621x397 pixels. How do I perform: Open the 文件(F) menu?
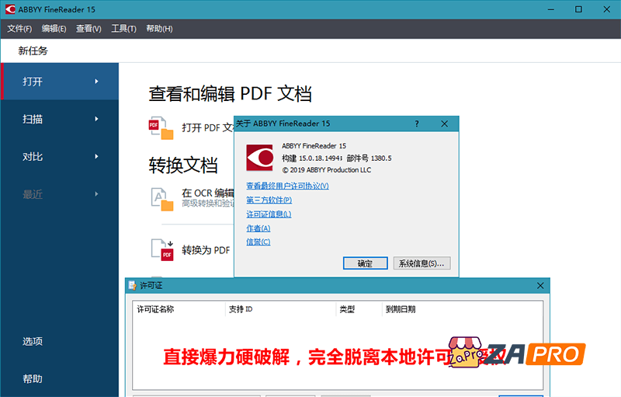19,29
